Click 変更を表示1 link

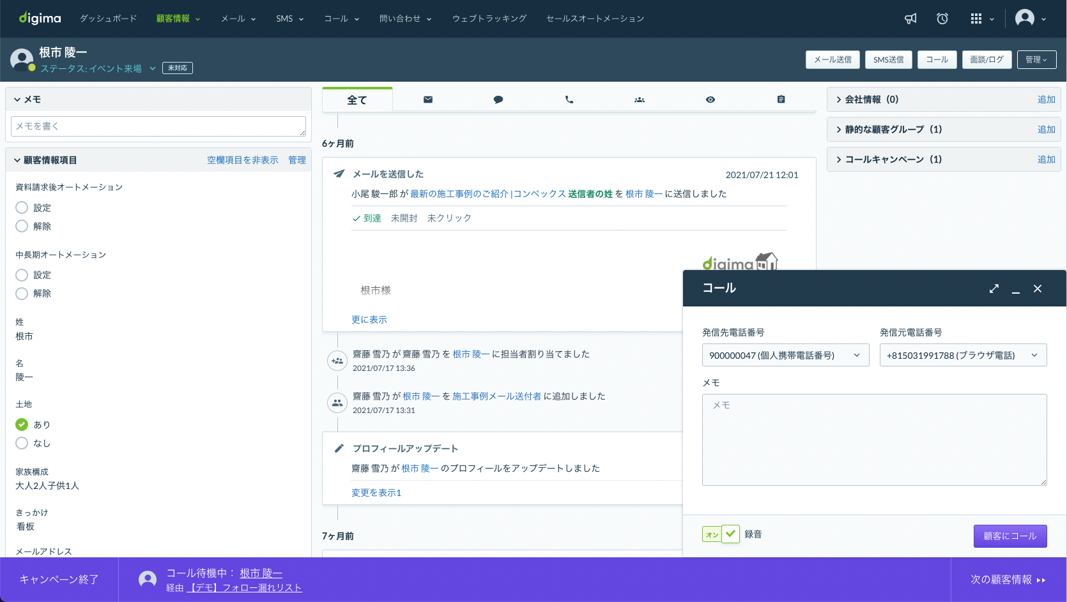click(x=376, y=493)
